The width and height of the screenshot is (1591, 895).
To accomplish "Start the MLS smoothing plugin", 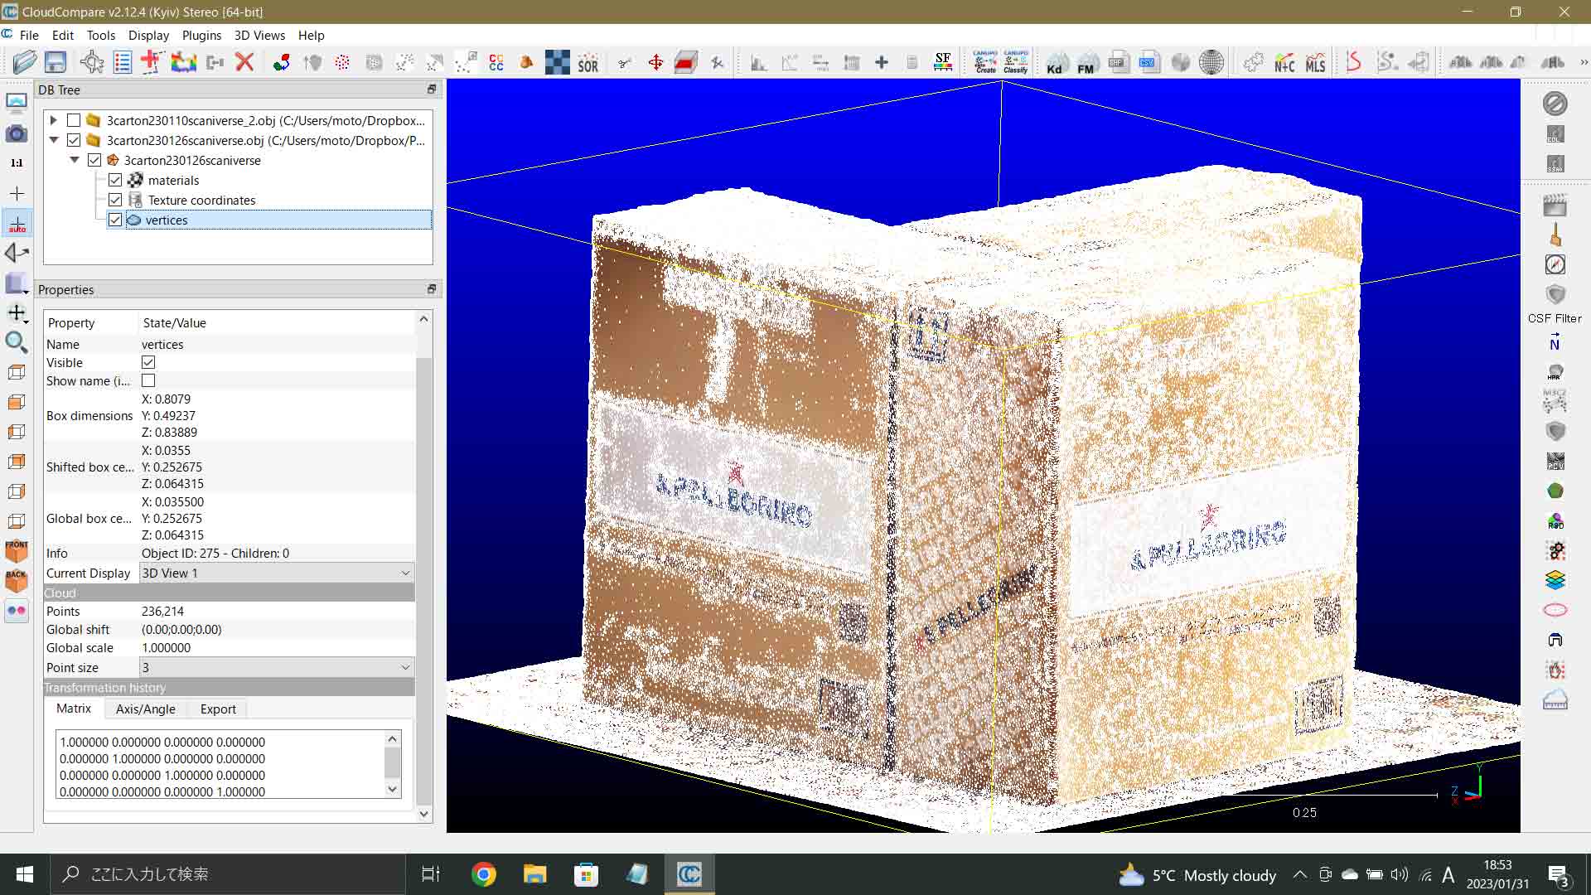I will 1314,62.
